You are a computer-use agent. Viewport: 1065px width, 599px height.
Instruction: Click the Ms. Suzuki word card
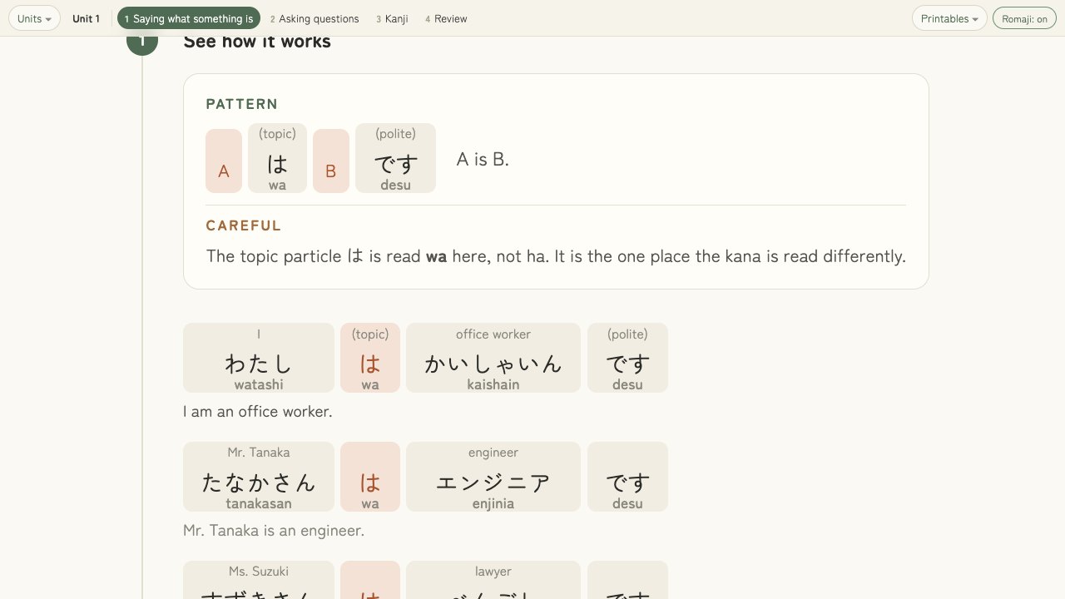click(259, 580)
